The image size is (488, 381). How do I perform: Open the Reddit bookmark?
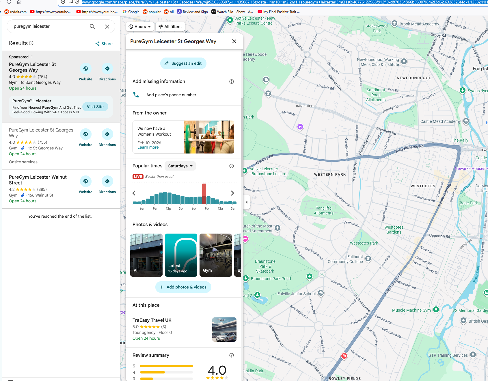[15, 12]
